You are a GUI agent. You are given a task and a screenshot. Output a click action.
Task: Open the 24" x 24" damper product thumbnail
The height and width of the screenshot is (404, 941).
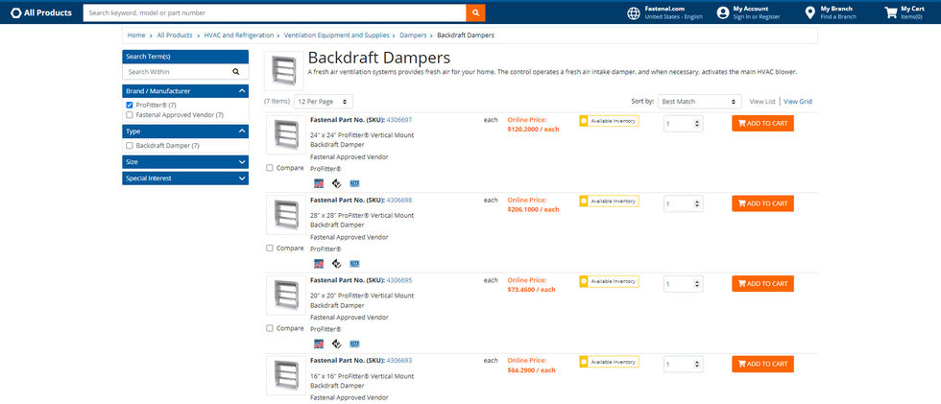pos(286,135)
